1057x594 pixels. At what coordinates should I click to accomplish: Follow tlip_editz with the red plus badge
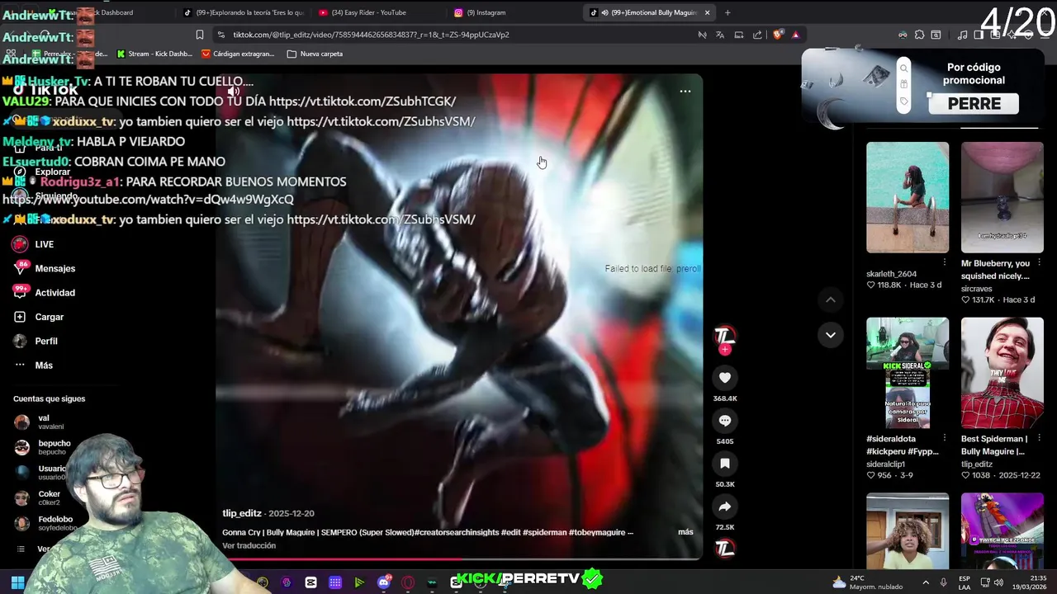724,350
